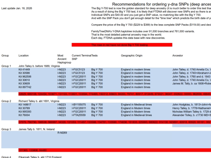
Task: Click haplogroup 'R-M269' cell
Action: coord(62,133)
